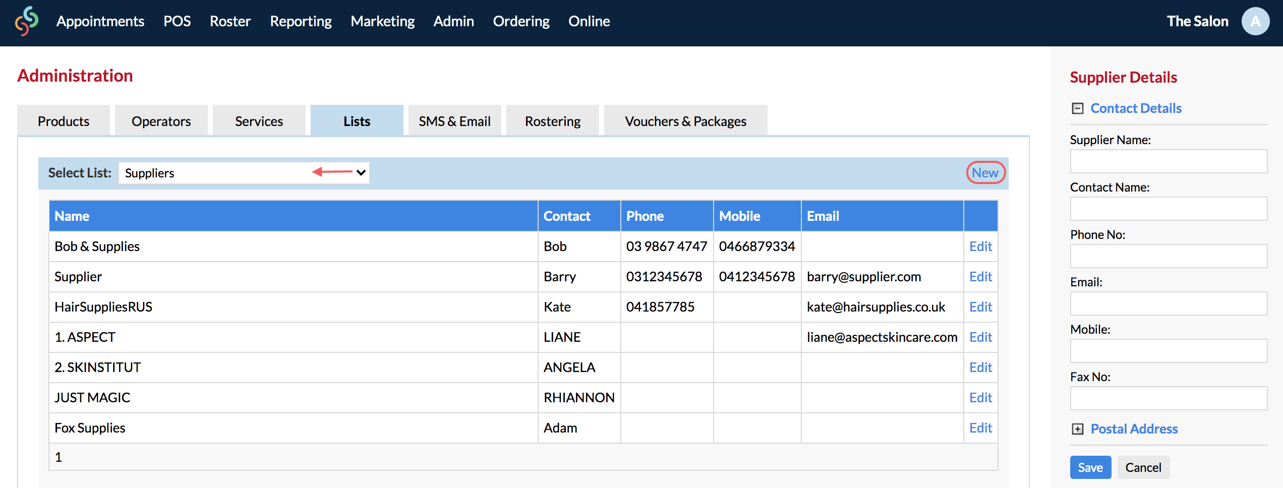Open the Admin menu
The width and height of the screenshot is (1283, 488).
[453, 21]
